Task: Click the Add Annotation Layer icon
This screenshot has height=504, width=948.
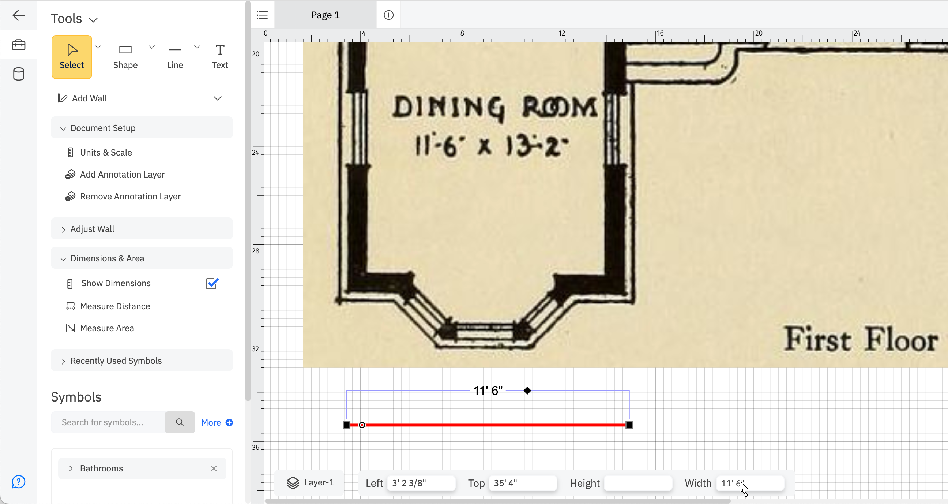Action: 70,174
